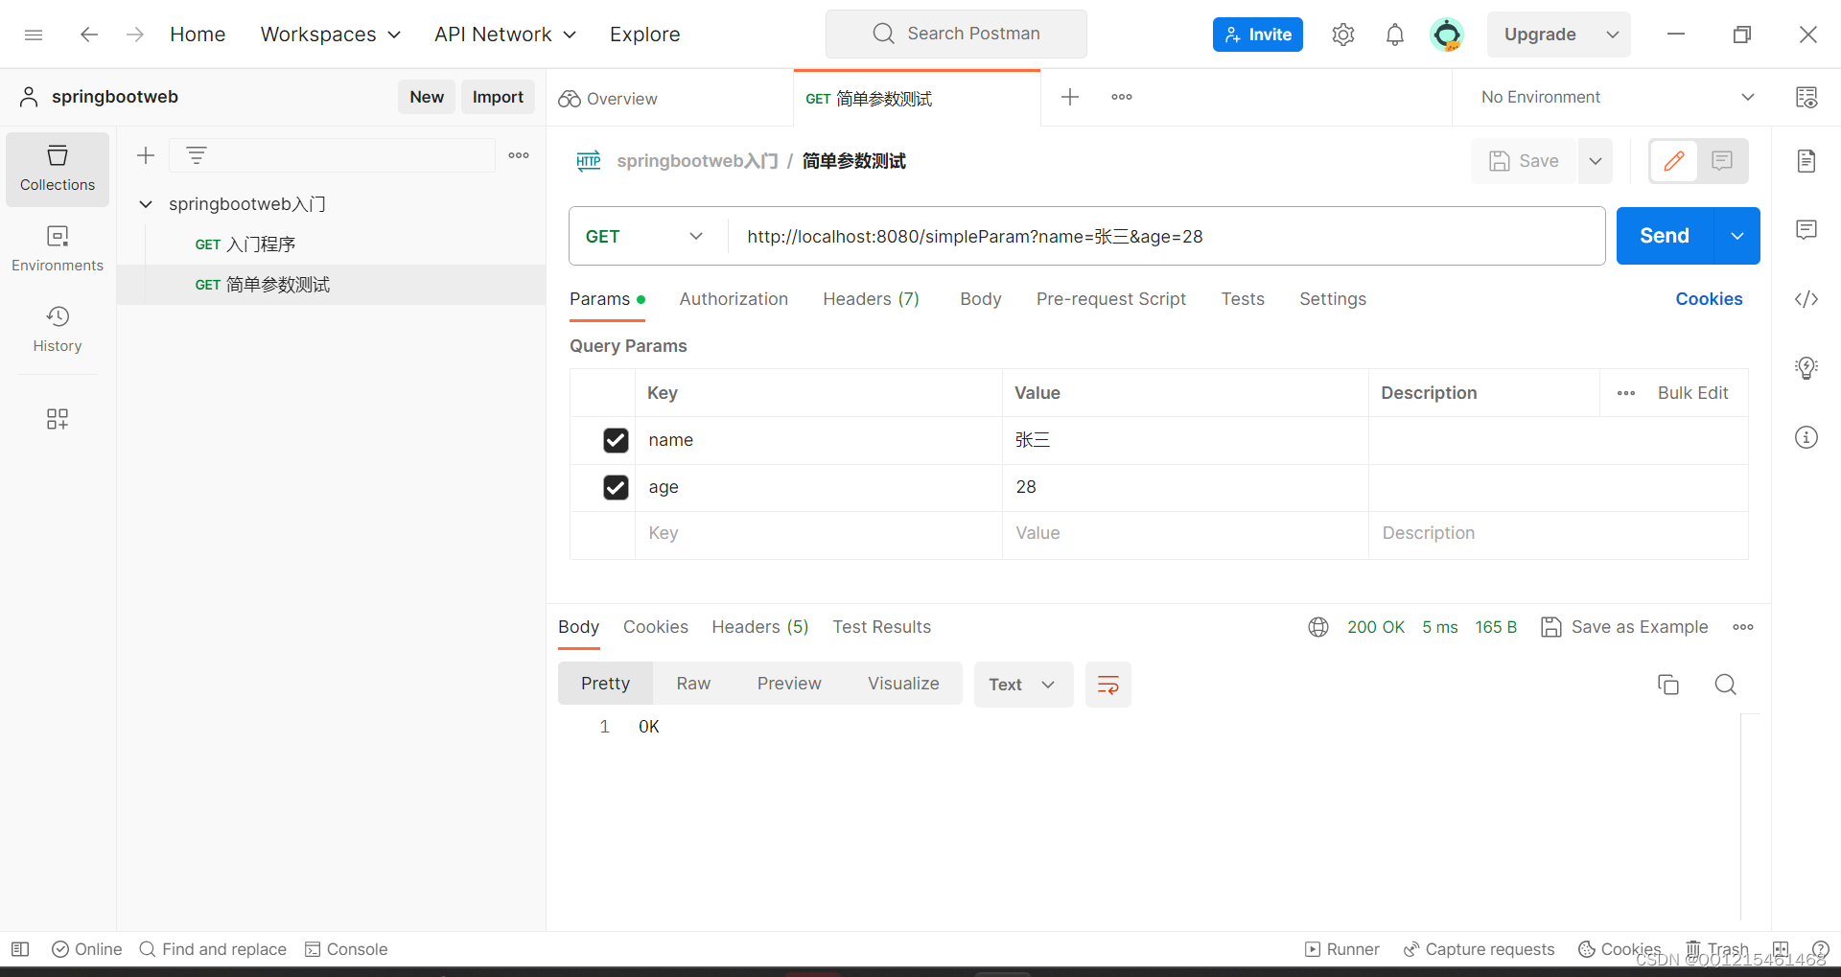The image size is (1841, 977).
Task: Switch to the Authorization tab
Action: [734, 299]
